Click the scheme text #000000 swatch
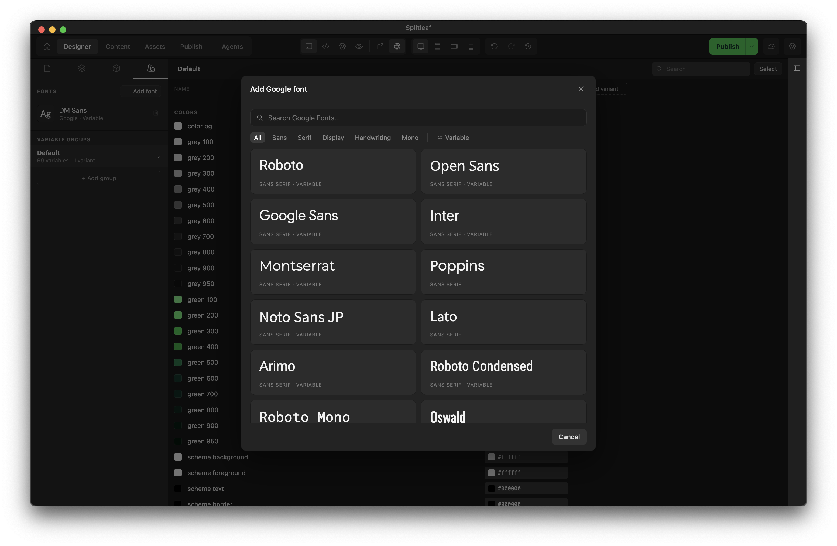 491,488
